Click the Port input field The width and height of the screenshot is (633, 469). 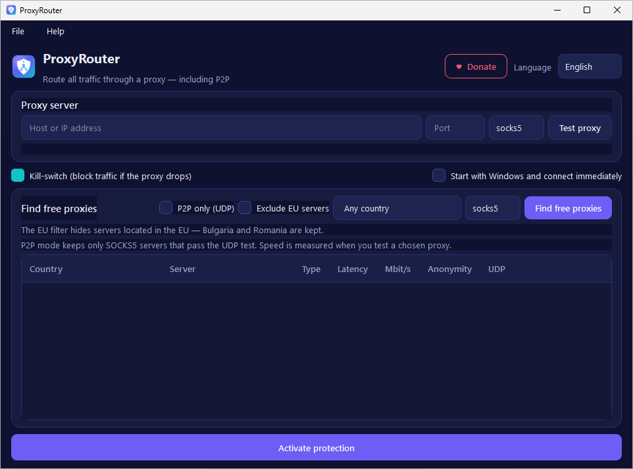[x=455, y=128]
